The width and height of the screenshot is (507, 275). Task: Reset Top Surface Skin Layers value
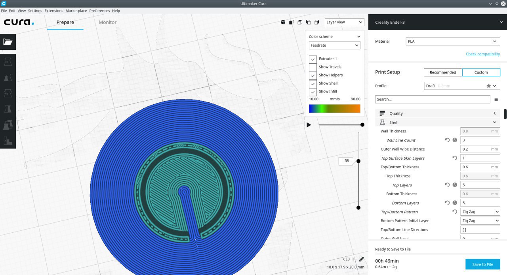[x=455, y=158]
